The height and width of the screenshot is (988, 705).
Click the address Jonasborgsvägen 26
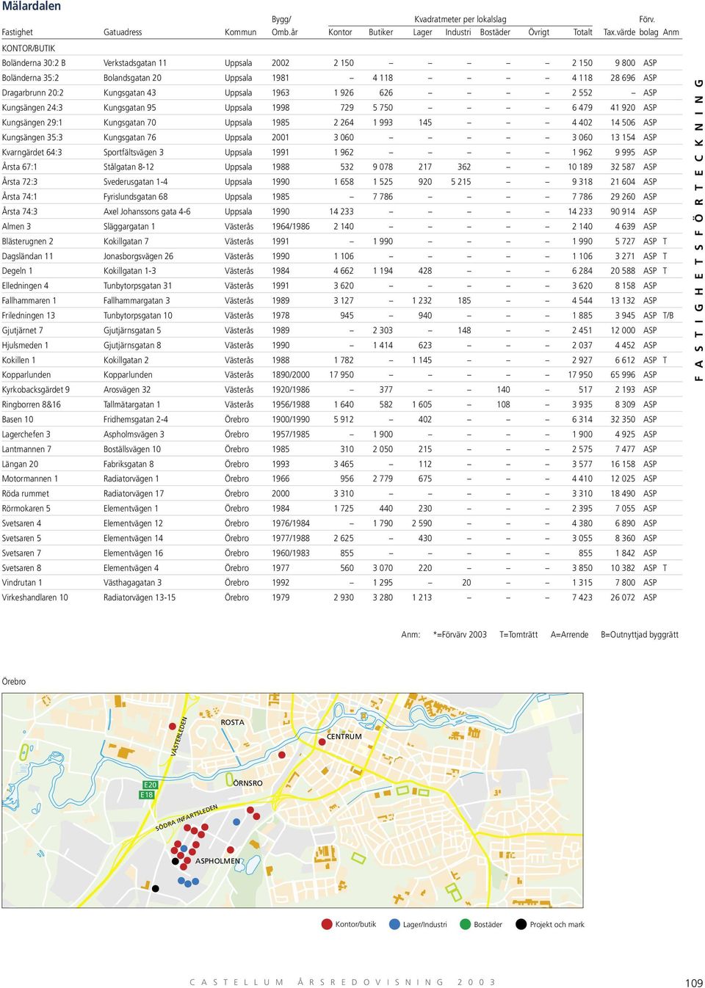(139, 256)
